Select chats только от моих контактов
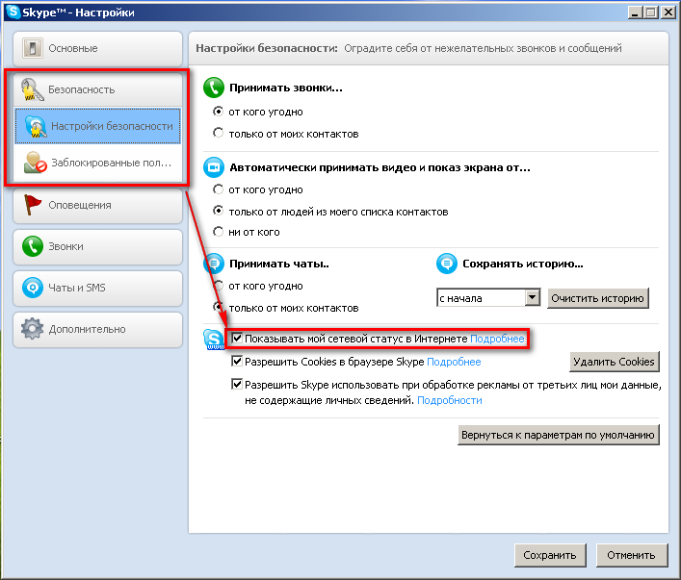This screenshot has height=580, width=681. [218, 307]
